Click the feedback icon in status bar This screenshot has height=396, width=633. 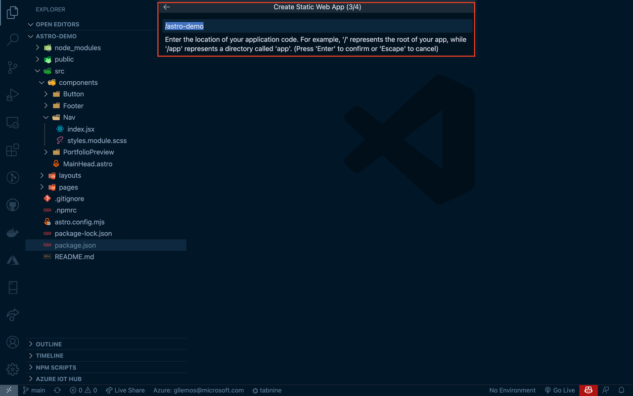(606, 390)
